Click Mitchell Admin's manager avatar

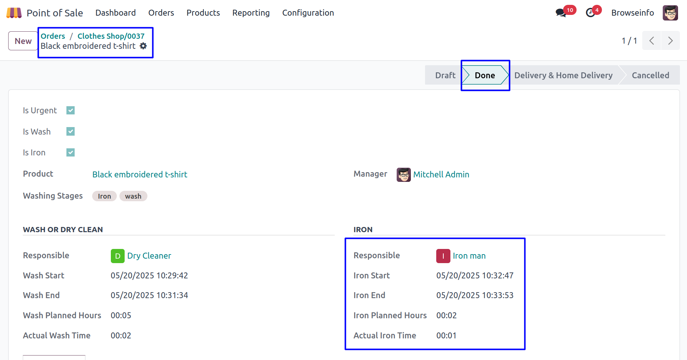coord(403,174)
